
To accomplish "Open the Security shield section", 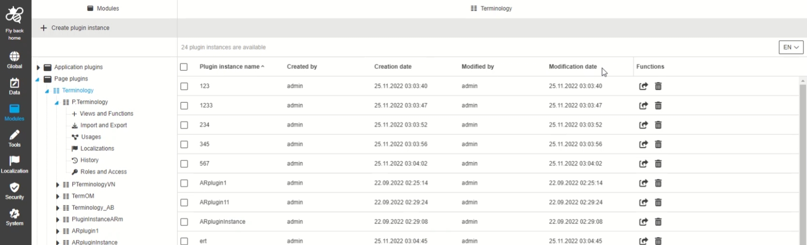I will click(15, 190).
